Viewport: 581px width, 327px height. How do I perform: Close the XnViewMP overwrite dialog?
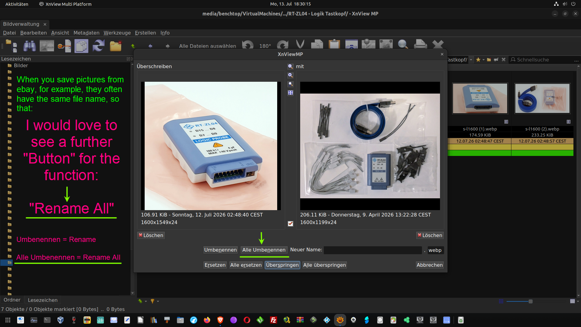442,54
